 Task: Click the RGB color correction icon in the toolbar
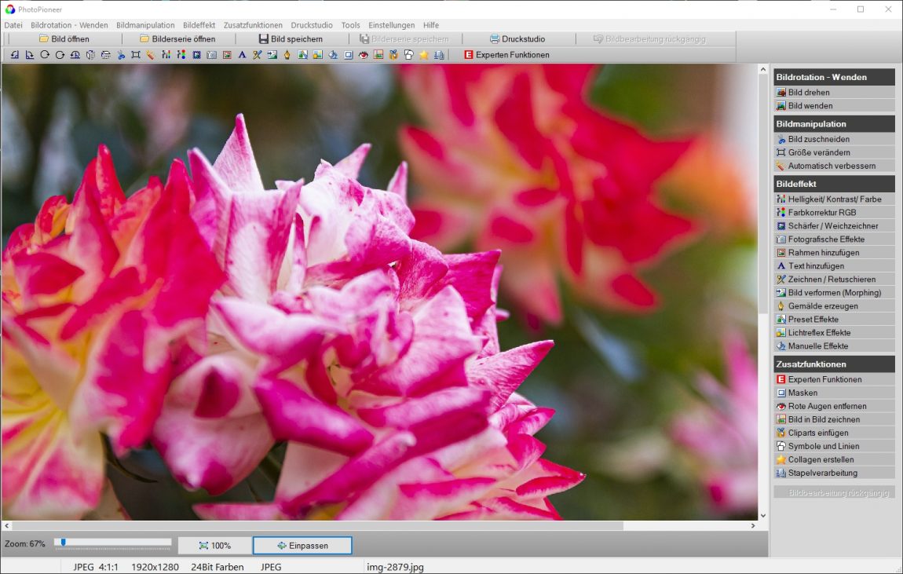click(181, 55)
